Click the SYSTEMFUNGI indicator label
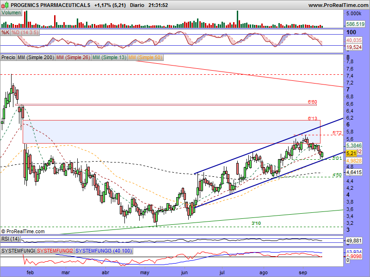The width and height of the screenshot is (370, 277). pyautogui.click(x=18, y=251)
